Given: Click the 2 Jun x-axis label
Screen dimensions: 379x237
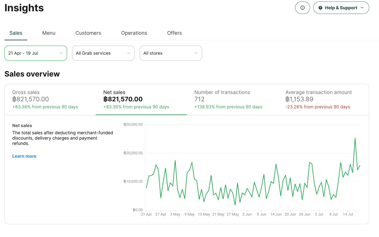Looking at the screenshot, I should pos(247,214).
